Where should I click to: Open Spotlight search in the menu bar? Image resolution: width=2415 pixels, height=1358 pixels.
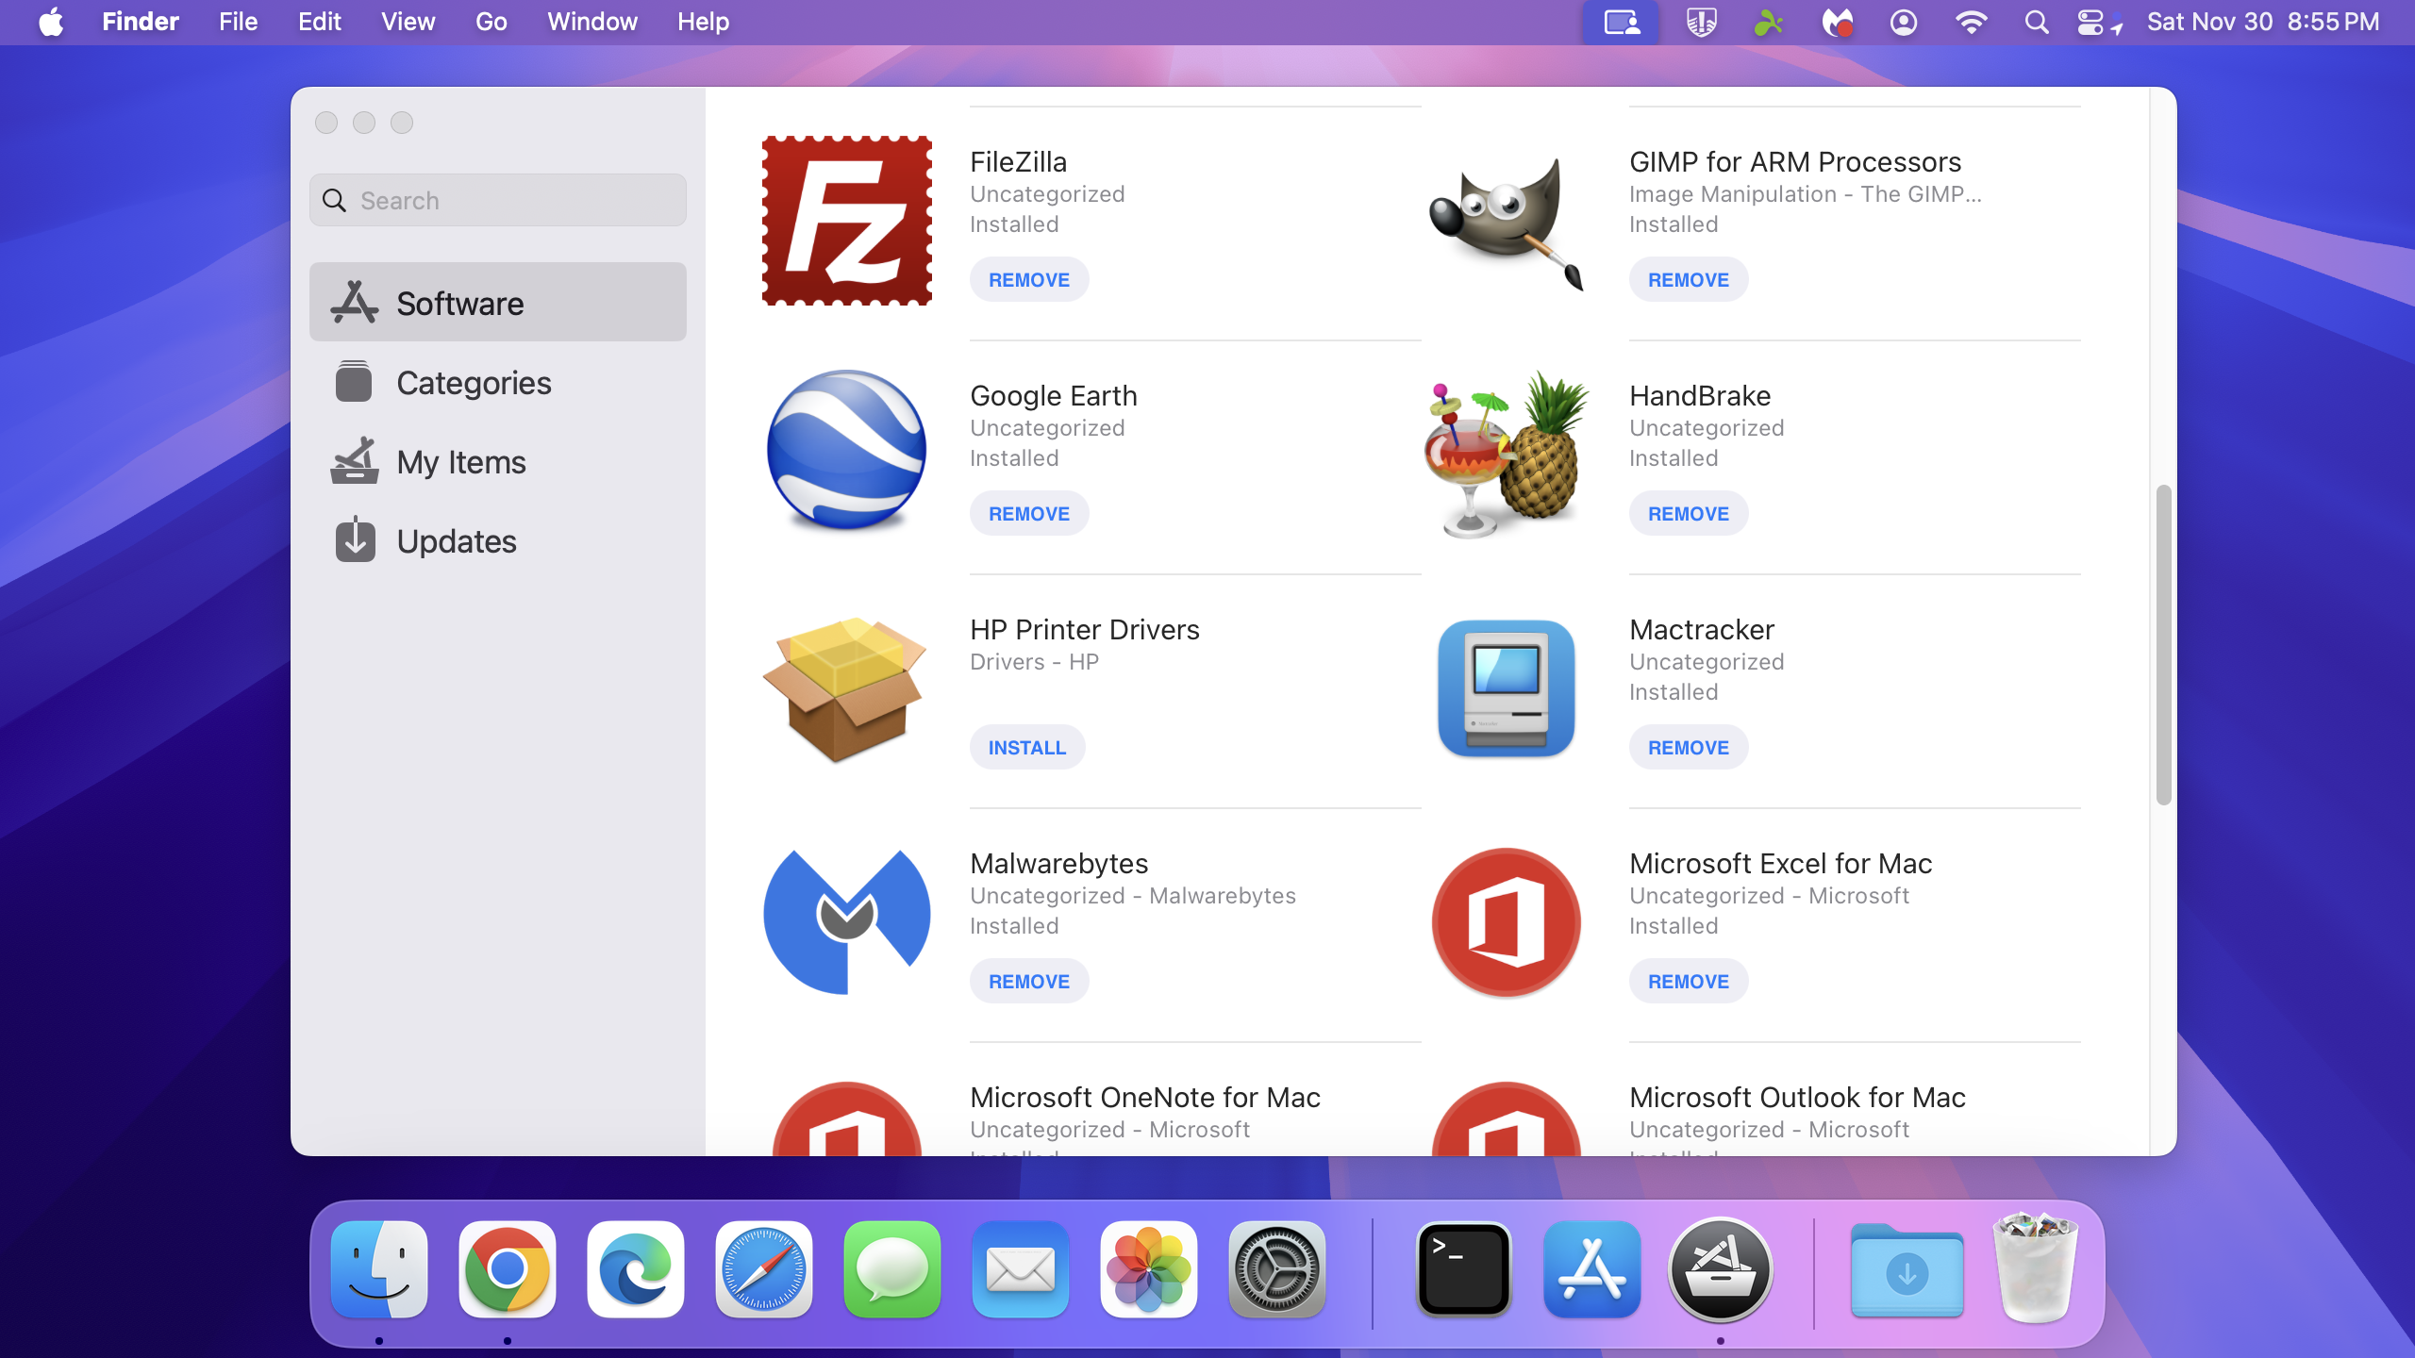pyautogui.click(x=2037, y=22)
